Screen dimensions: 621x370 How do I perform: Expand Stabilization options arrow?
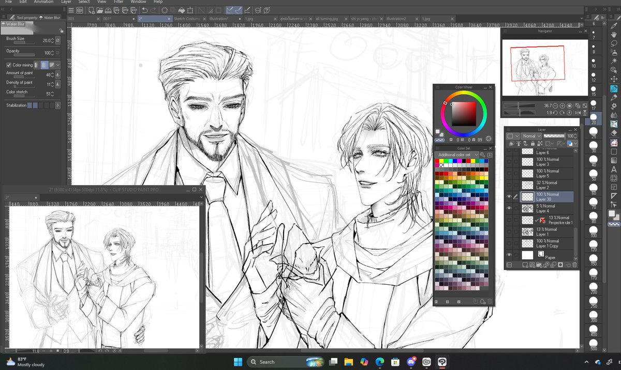(x=57, y=105)
